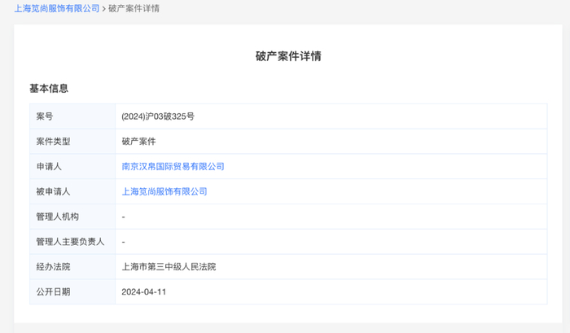Select court name 上海市第三中级人民法院
The image size is (570, 333).
coord(169,267)
